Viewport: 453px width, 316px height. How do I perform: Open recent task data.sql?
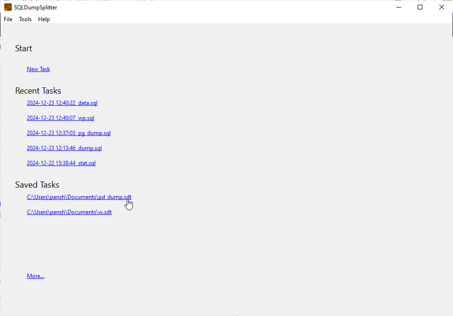point(62,103)
